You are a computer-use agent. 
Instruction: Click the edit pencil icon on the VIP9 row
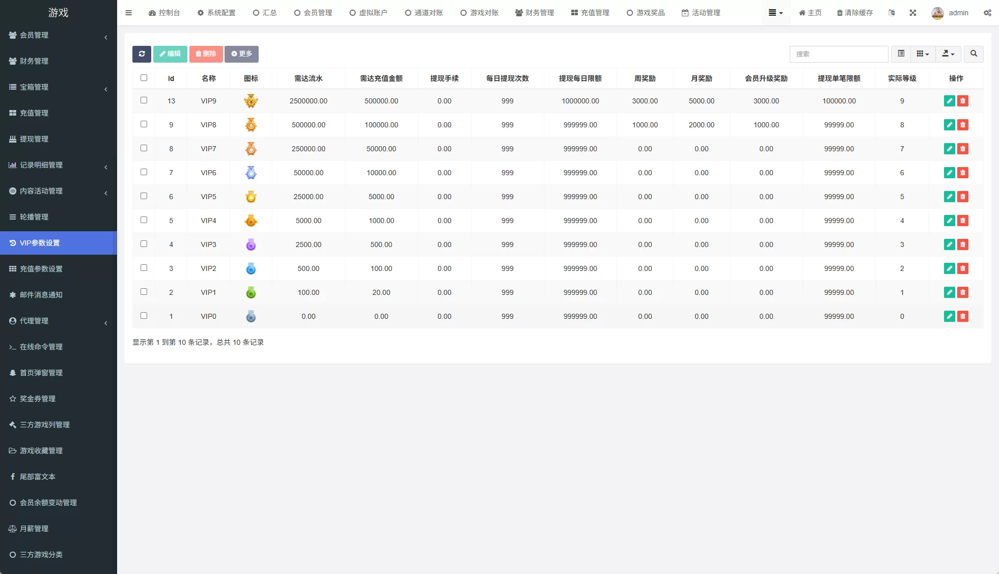949,101
